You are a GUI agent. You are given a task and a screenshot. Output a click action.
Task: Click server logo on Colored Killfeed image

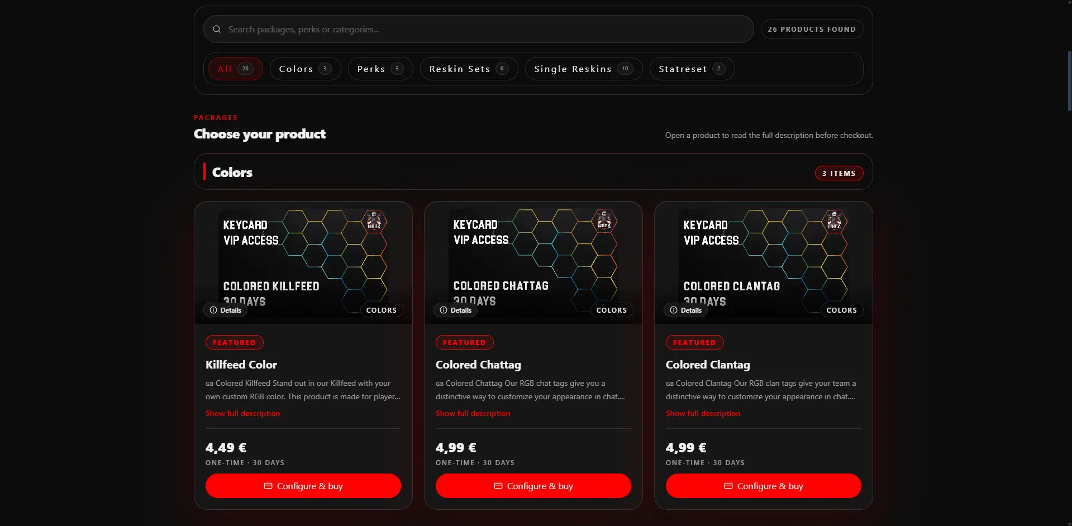tap(374, 221)
